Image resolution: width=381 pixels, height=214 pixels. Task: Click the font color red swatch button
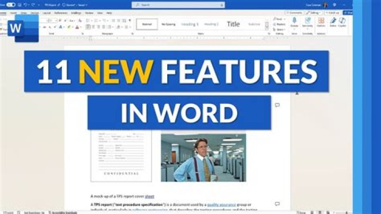[77, 27]
